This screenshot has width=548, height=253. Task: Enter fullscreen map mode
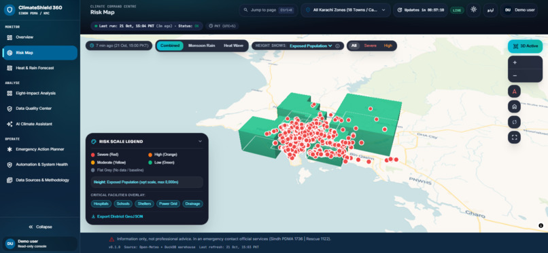click(514, 137)
